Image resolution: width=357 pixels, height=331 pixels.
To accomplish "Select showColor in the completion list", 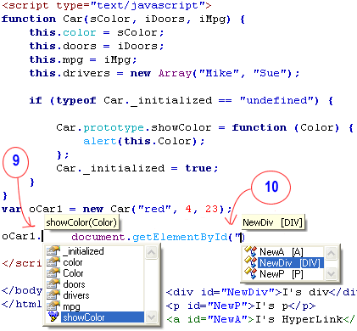I will pos(103,317).
